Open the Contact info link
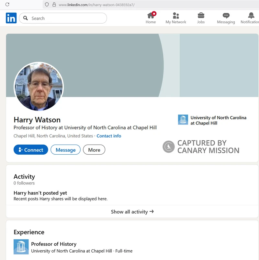The height and width of the screenshot is (260, 259). pos(109,136)
